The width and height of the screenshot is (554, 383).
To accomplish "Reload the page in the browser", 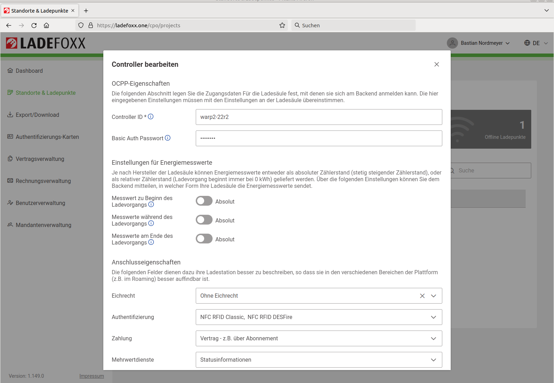I will coord(34,25).
